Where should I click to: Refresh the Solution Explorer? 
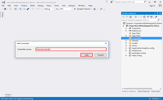[144, 17]
